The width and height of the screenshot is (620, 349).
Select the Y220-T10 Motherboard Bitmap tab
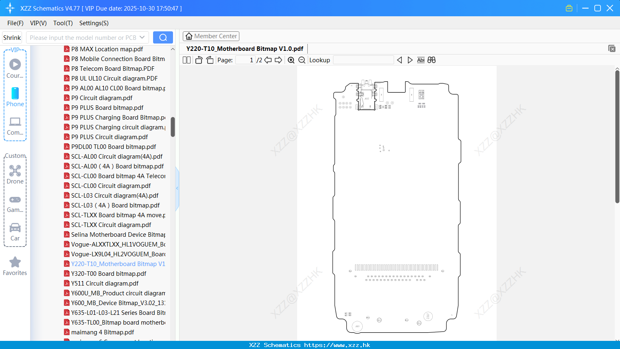tap(245, 48)
